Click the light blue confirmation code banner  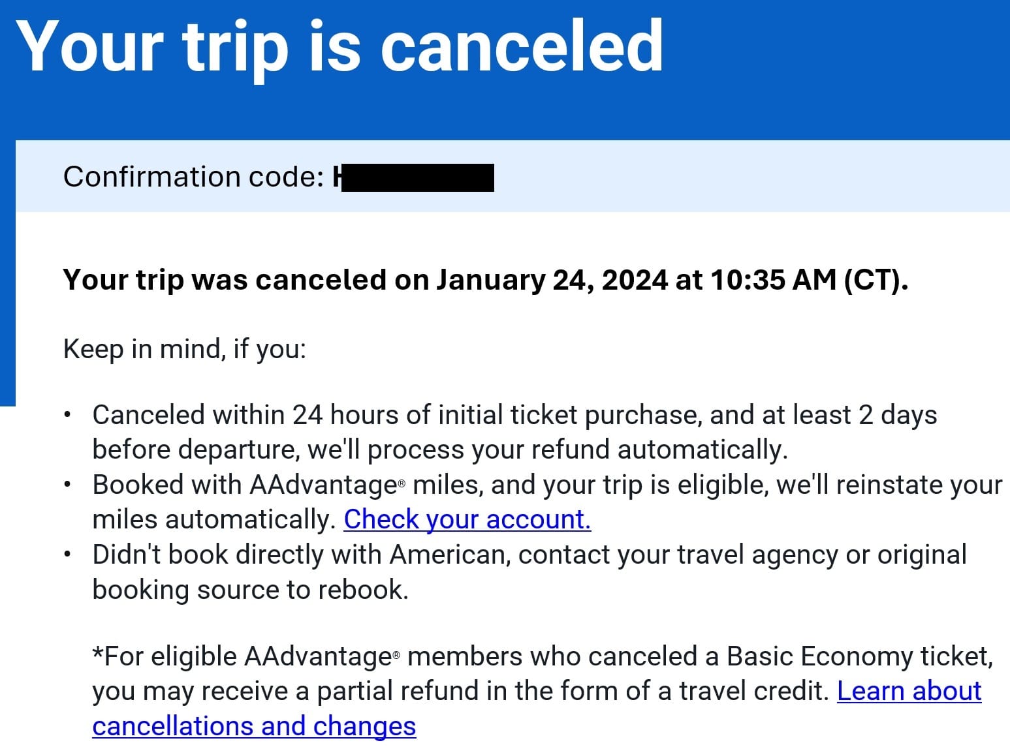tap(513, 176)
